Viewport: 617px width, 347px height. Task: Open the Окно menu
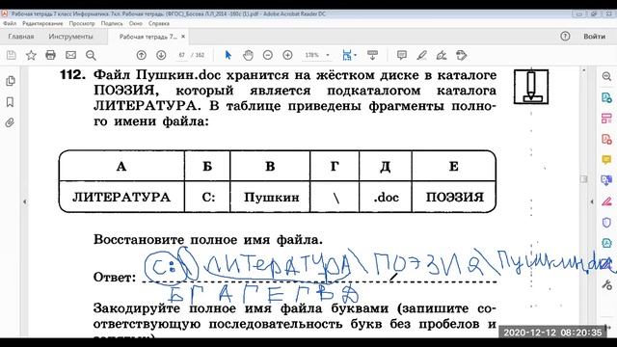pyautogui.click(x=135, y=23)
